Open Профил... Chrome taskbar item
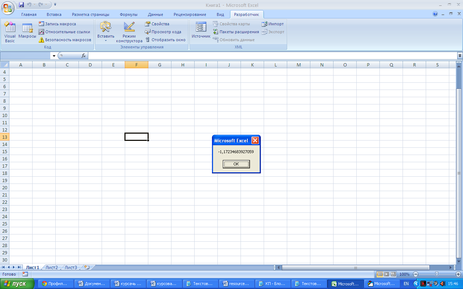The width and height of the screenshot is (463, 289). pyautogui.click(x=55, y=284)
